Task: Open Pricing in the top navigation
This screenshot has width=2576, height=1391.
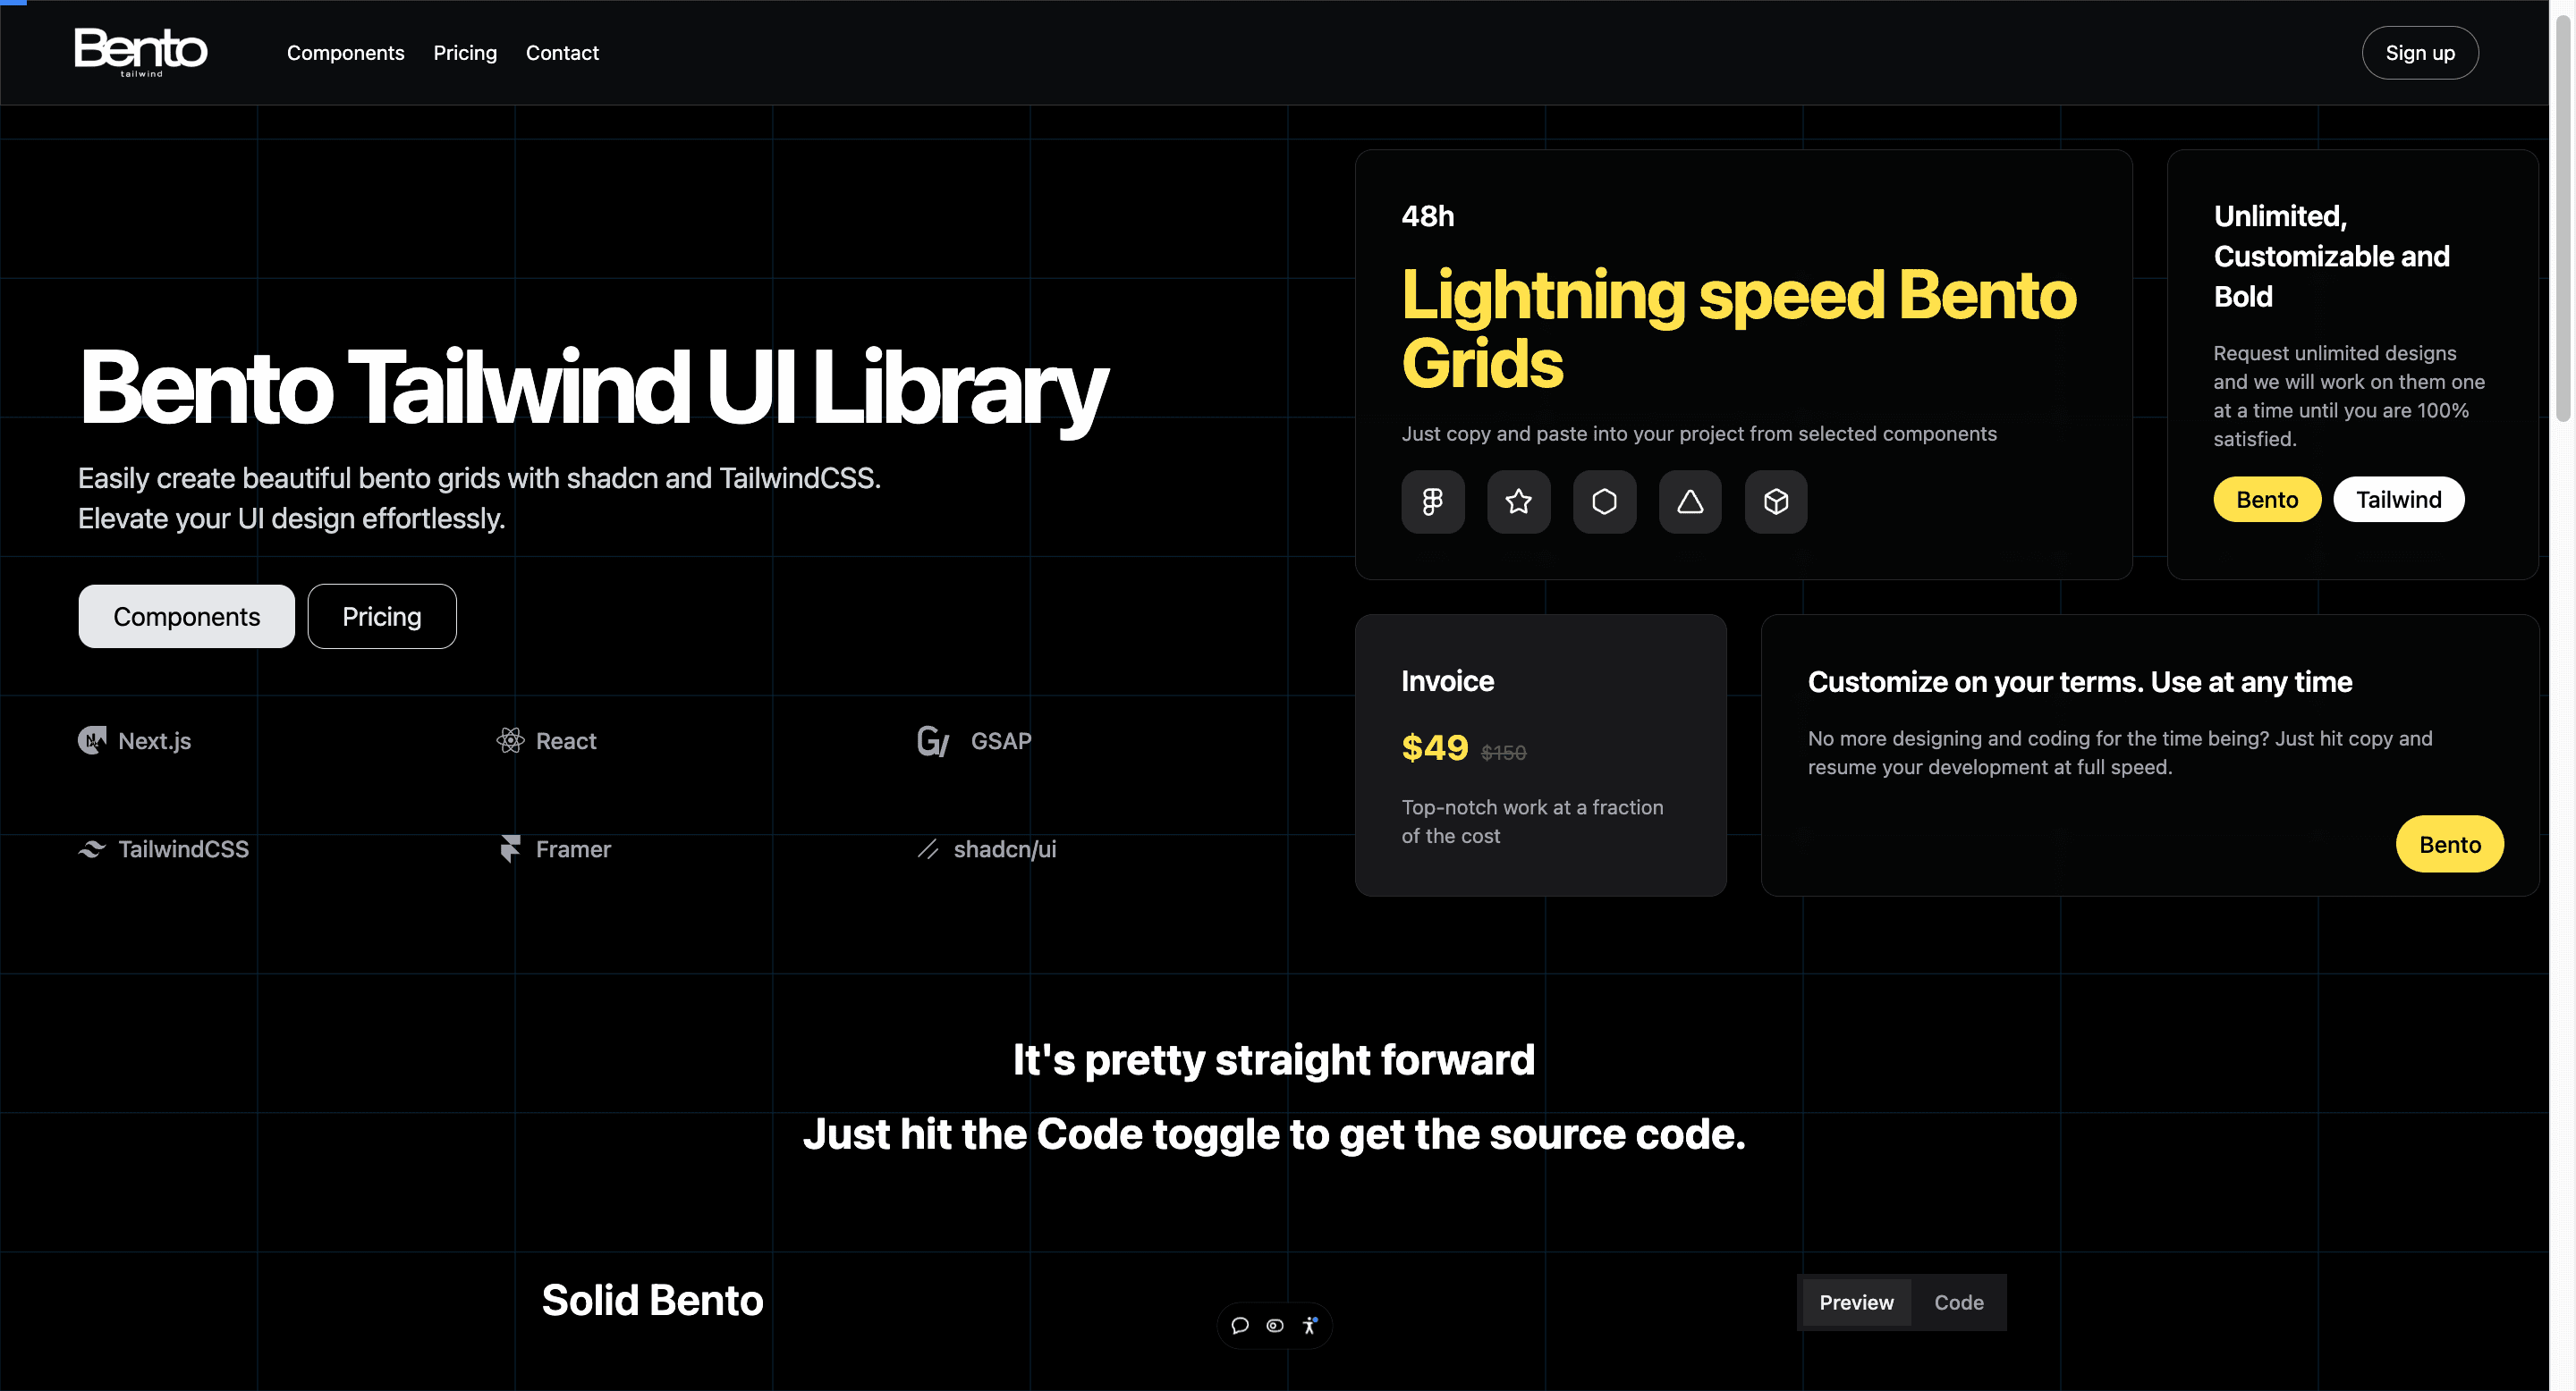Action: tap(465, 53)
